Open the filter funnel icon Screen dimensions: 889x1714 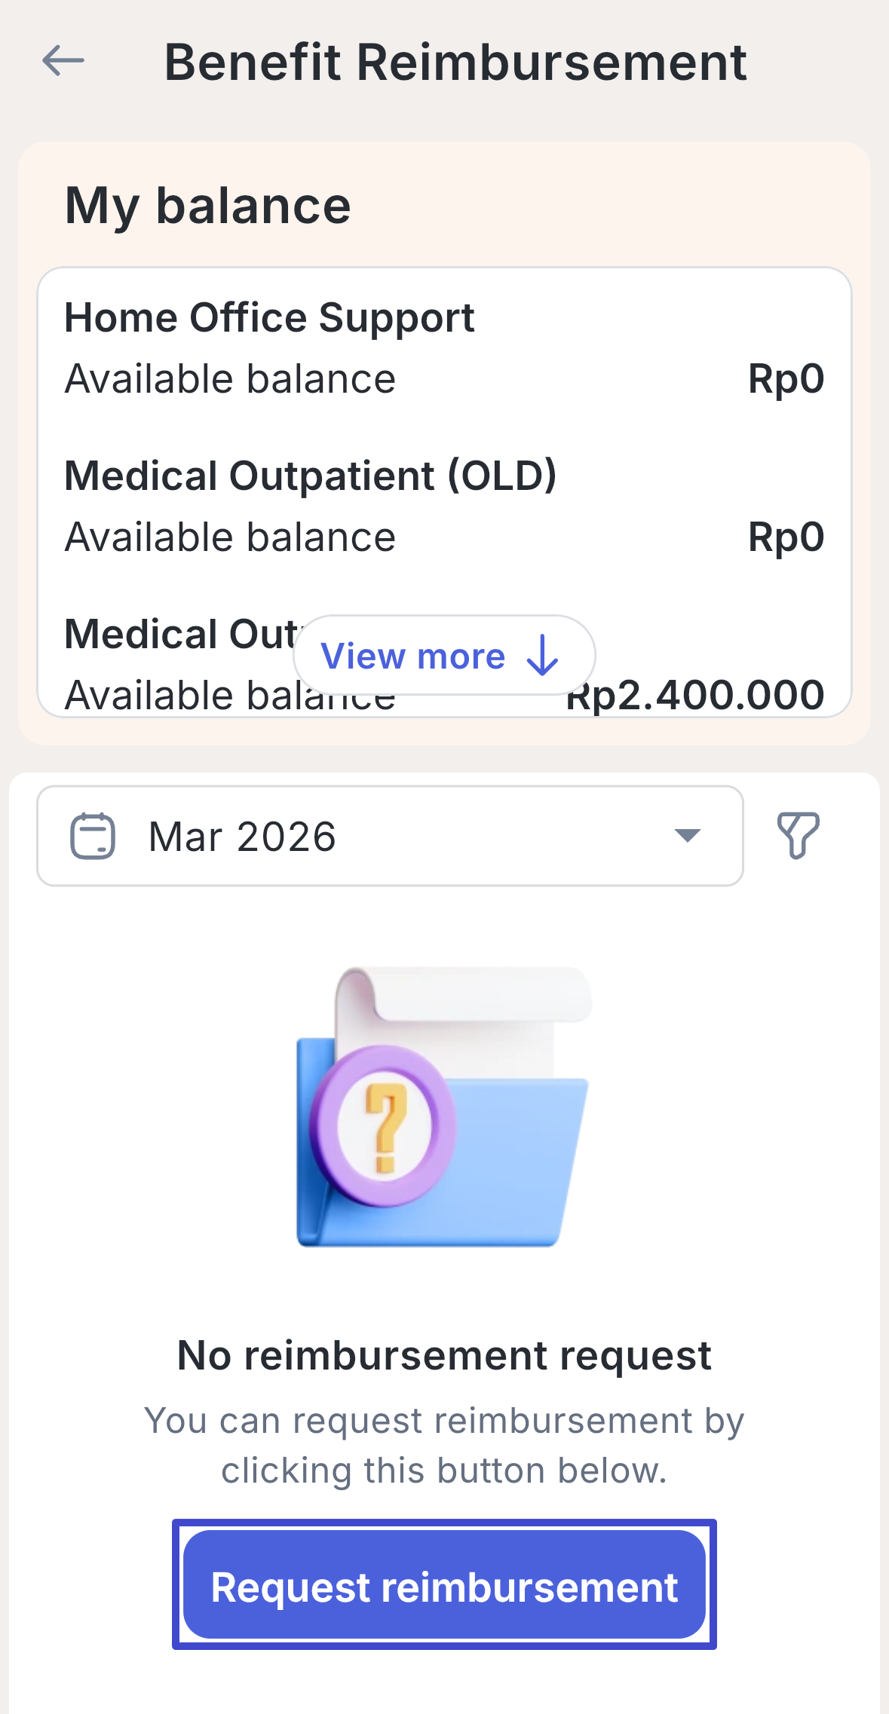798,835
